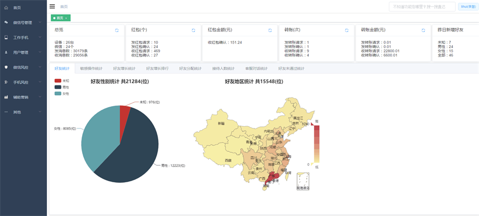
Task: Click the 微信风控 shield icon
Action: pos(6,67)
